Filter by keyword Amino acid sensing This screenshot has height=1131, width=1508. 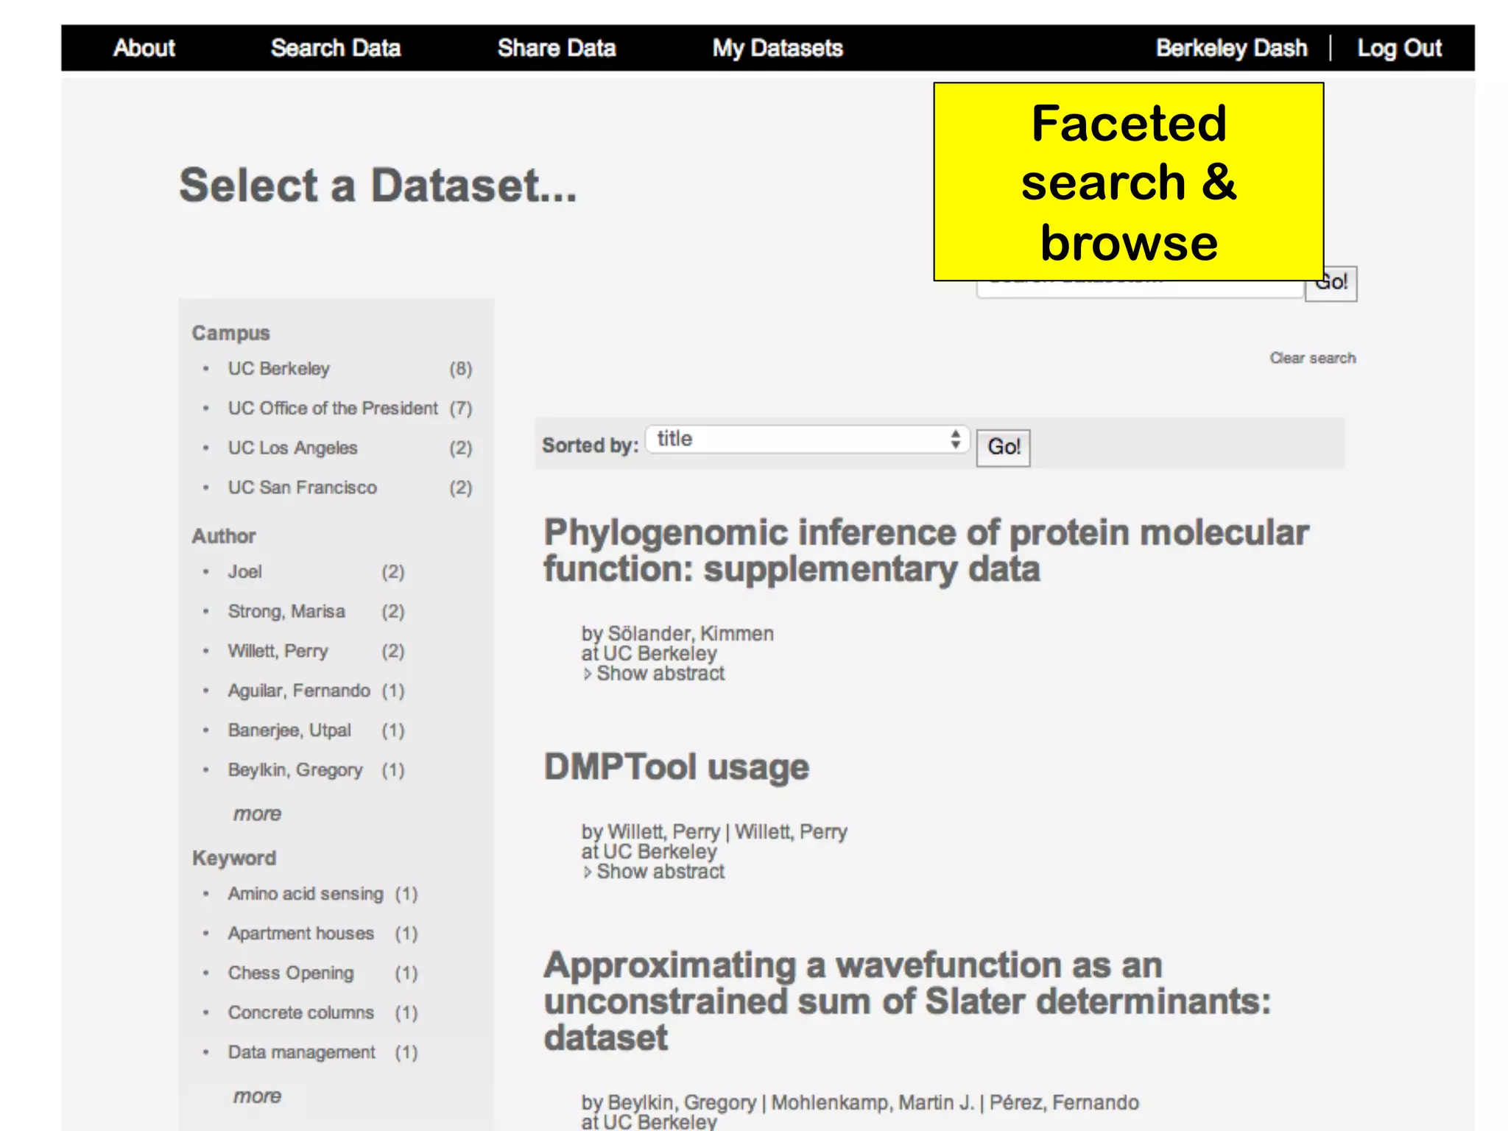[306, 894]
